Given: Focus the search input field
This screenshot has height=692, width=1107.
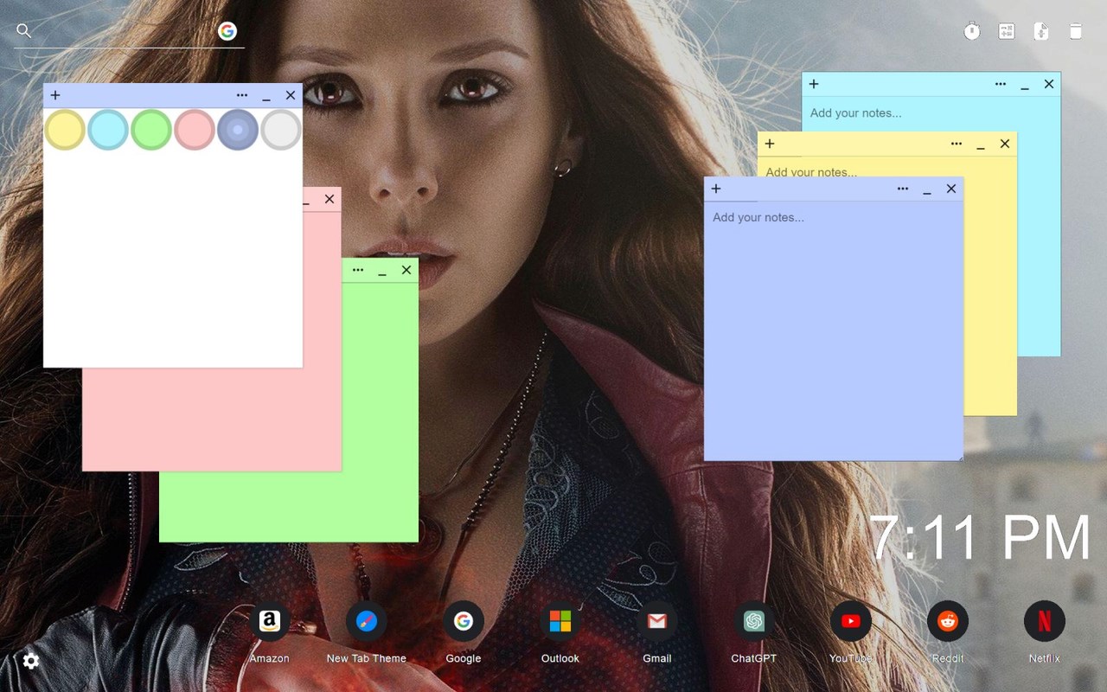Looking at the screenshot, I should [x=125, y=31].
